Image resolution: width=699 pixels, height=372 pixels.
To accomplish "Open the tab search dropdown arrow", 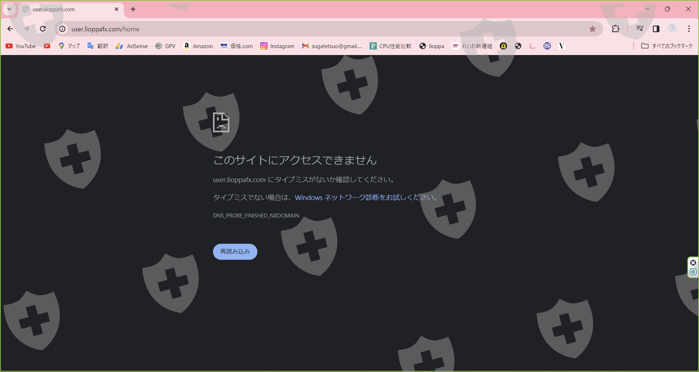I will coord(9,9).
